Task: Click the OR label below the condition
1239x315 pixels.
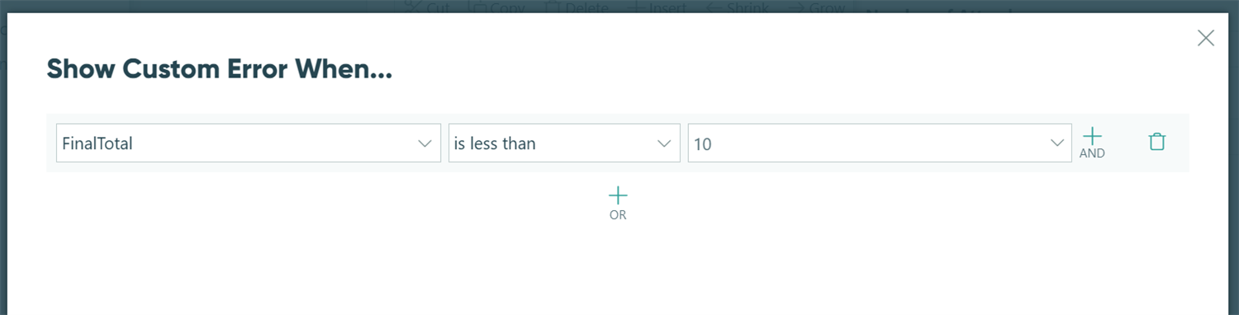Action: point(618,215)
